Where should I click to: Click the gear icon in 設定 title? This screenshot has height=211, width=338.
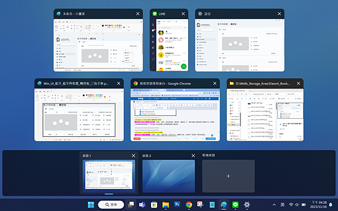[x=200, y=14]
